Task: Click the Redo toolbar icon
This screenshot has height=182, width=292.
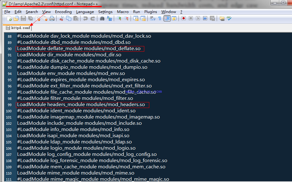Action: click(93, 18)
